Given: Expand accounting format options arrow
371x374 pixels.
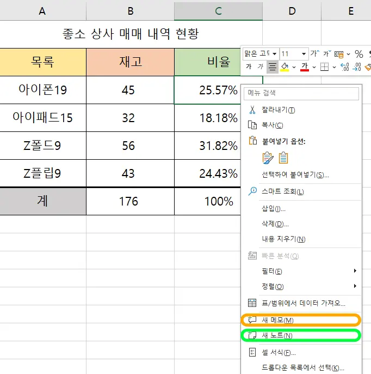Looking at the screenshot, I should 348,55.
